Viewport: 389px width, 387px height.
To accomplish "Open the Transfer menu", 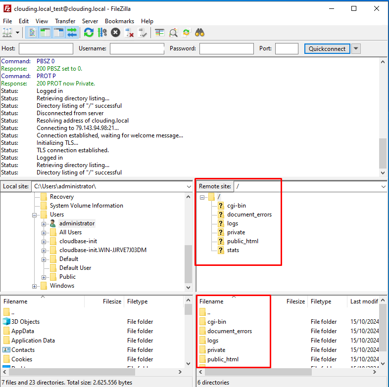I will [x=65, y=21].
